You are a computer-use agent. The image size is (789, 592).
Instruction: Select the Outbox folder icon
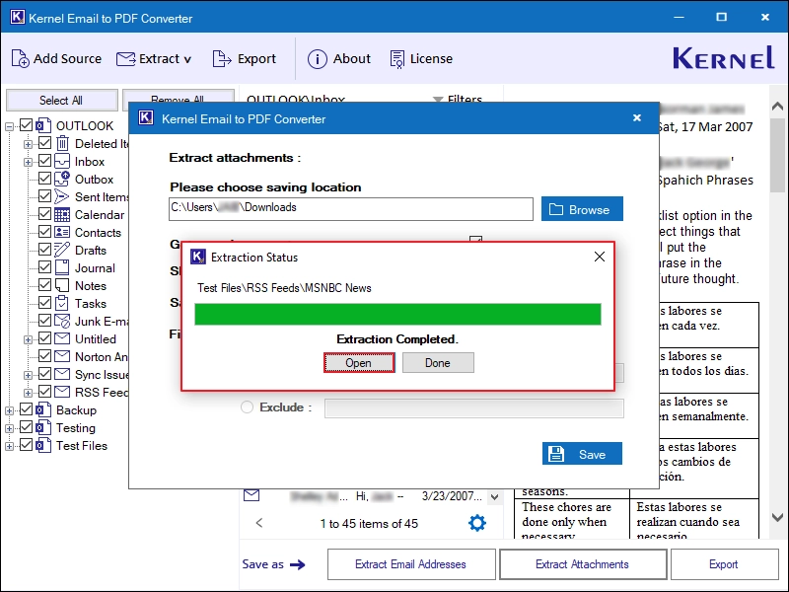(62, 180)
